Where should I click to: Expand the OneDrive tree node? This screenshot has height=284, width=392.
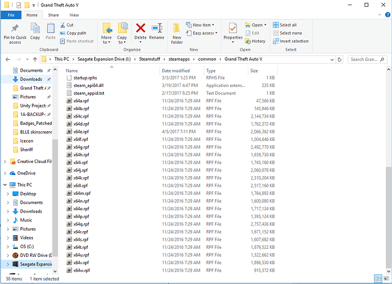point(5,173)
